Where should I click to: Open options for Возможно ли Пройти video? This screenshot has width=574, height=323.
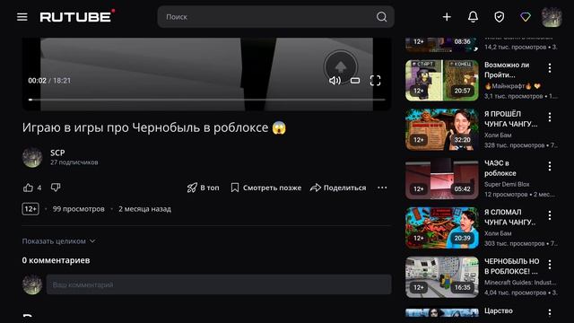[x=550, y=68]
